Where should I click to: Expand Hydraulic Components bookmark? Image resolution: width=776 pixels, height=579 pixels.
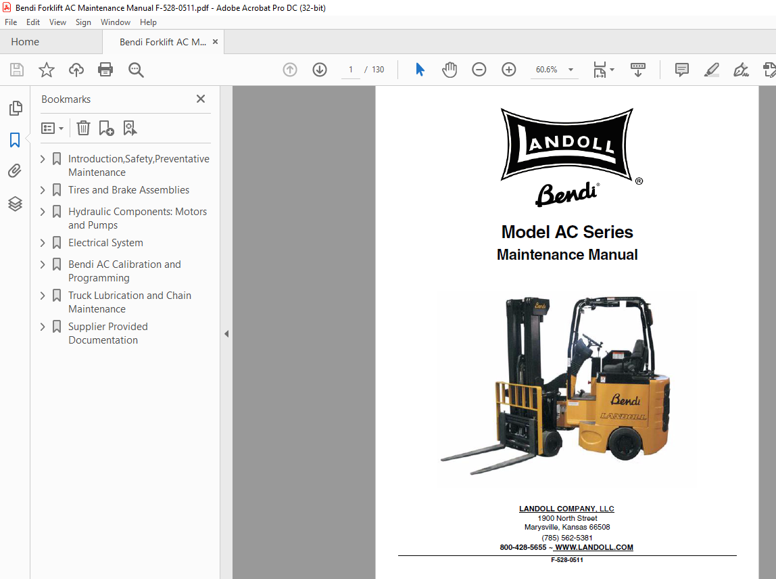pos(43,212)
